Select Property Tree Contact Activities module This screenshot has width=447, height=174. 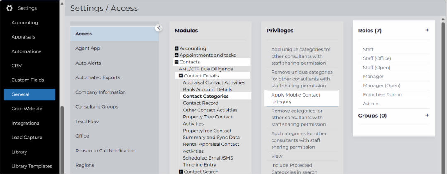point(208,120)
